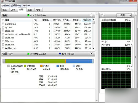This screenshot has width=138, height=103.
Task: Click the main pane scroll-down arrow
Action: tap(97, 101)
